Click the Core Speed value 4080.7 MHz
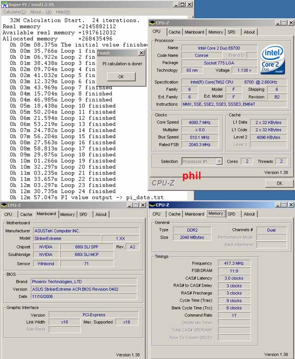The image size is (295, 359). point(200,122)
